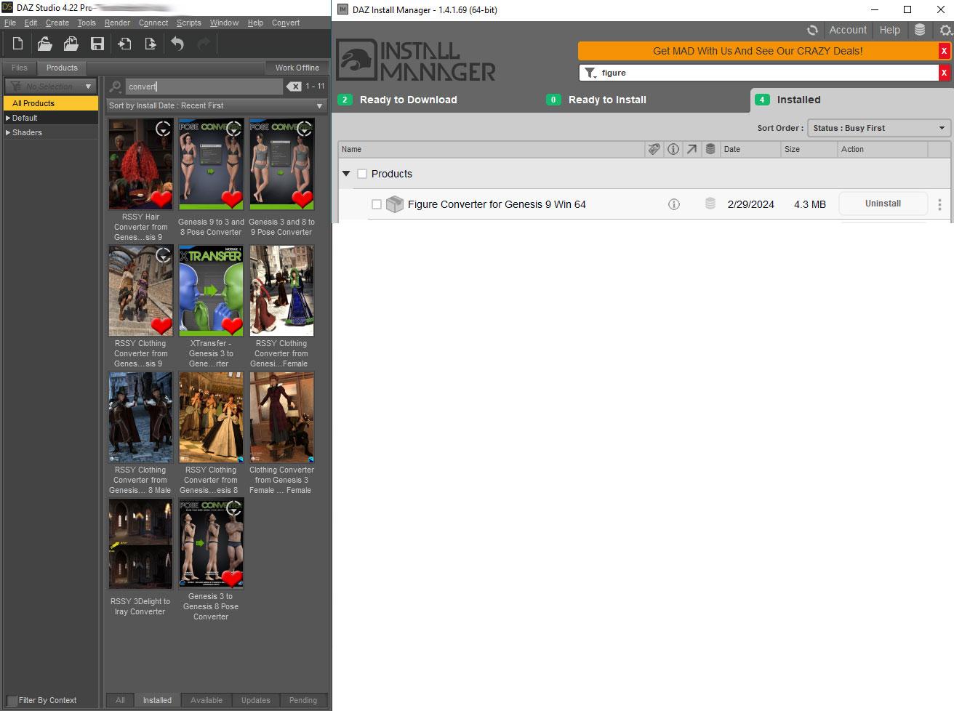Click the database icon in Figure Converter row
This screenshot has height=711, width=954.
(710, 204)
